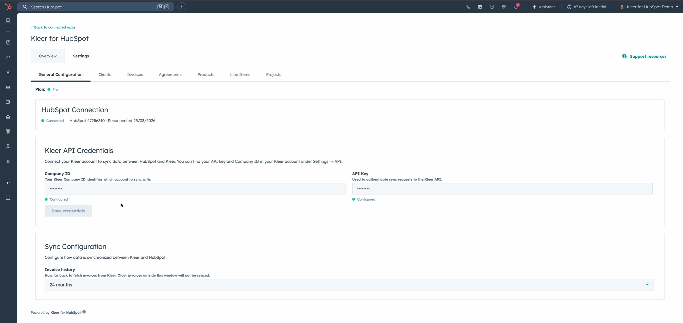Open the Automation workflow sidebar icon
The width and height of the screenshot is (683, 323).
8,146
